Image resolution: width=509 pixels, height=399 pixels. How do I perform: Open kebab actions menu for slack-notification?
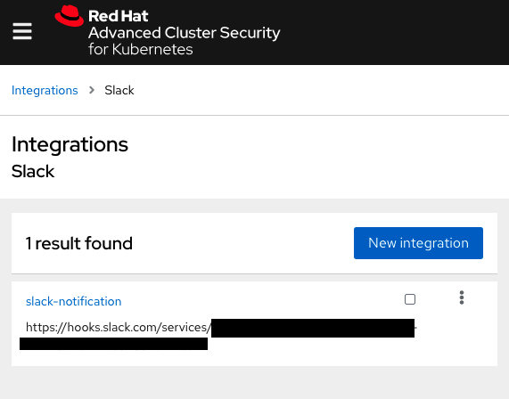point(461,297)
